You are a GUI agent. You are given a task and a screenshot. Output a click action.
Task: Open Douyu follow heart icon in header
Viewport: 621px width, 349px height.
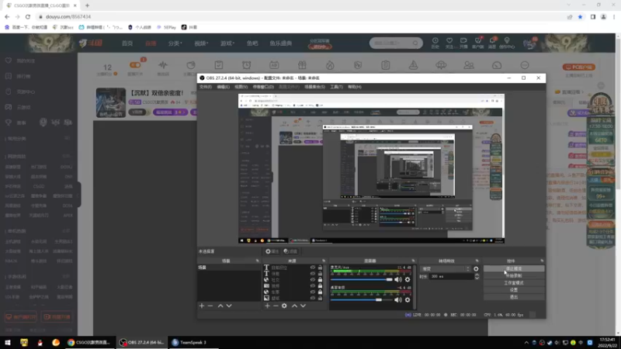click(449, 43)
